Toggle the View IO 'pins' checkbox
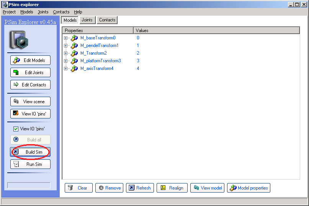309x206 pixels. pyautogui.click(x=16, y=129)
